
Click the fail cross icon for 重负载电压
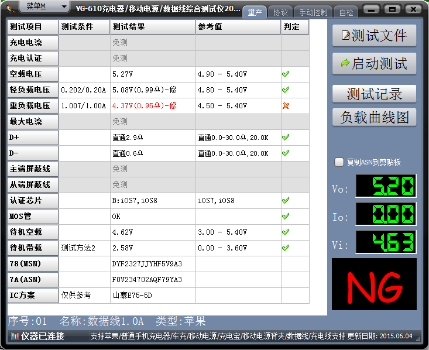[286, 105]
